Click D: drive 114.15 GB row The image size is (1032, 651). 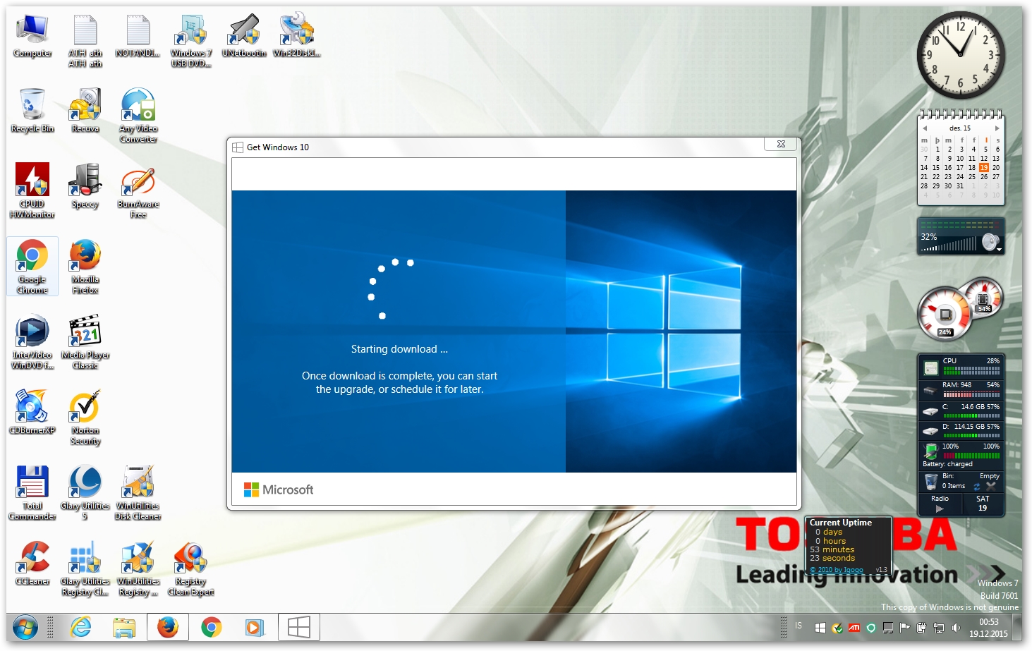point(961,430)
